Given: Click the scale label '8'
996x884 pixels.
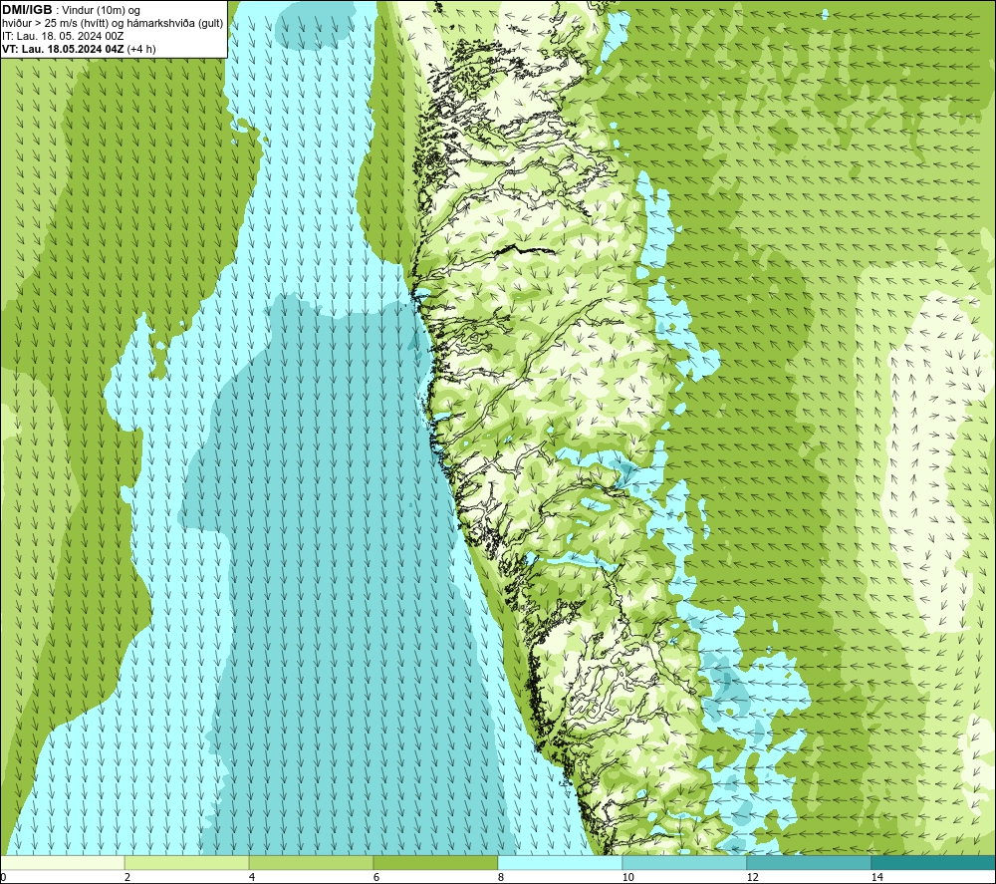Looking at the screenshot, I should (501, 878).
